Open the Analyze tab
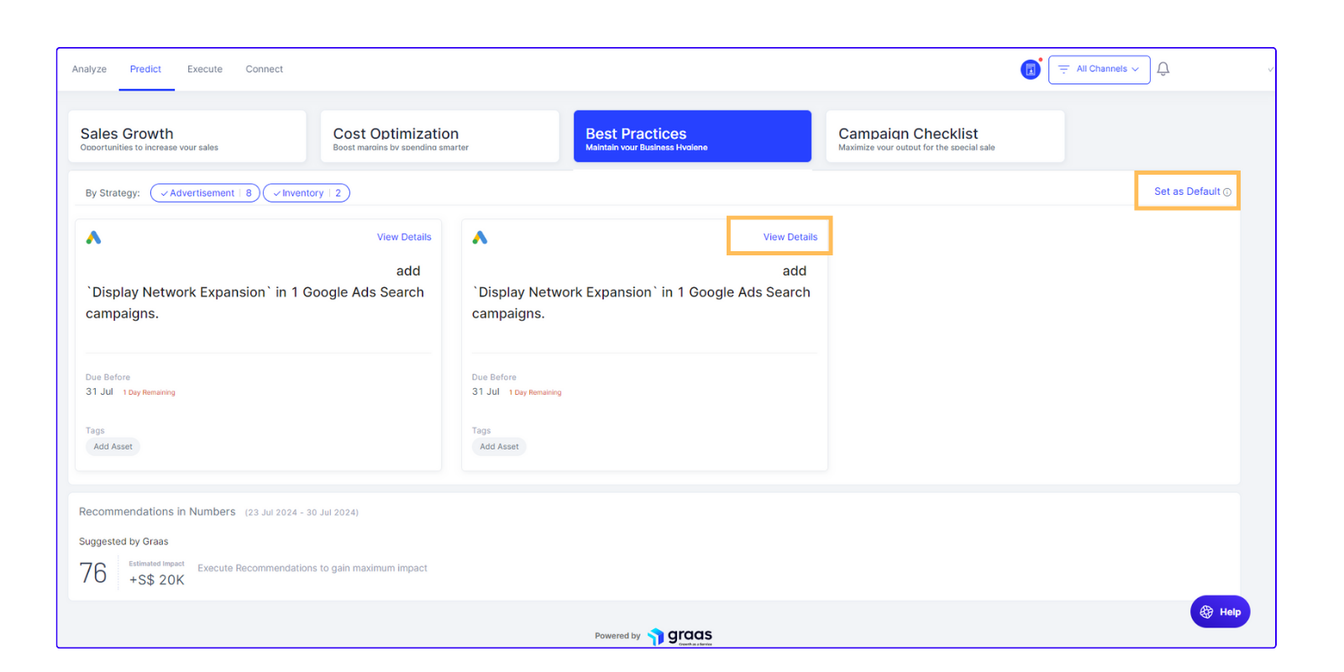This screenshot has height=672, width=1344. 89,70
